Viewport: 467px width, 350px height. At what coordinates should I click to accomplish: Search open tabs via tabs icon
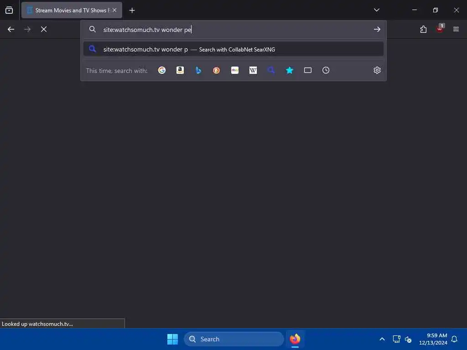[x=308, y=70]
